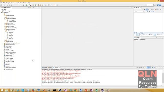Click the All working set link
The image size is (164, 92).
coord(148,12)
